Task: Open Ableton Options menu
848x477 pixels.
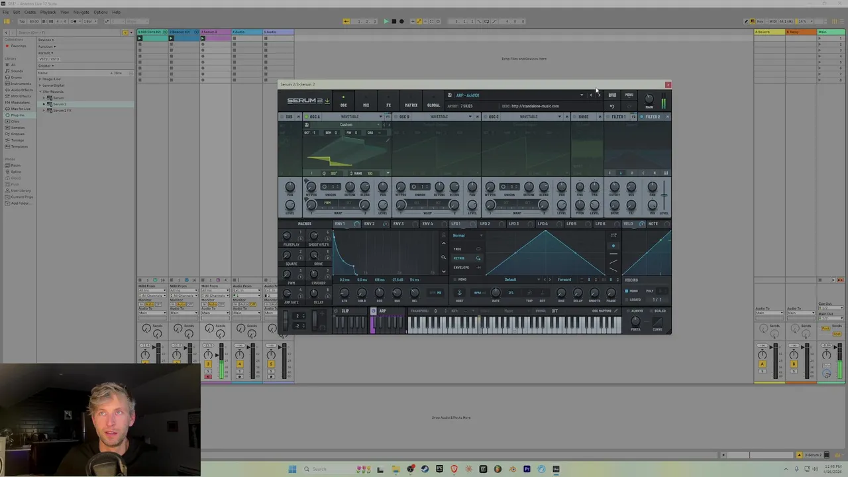Action: coord(100,12)
